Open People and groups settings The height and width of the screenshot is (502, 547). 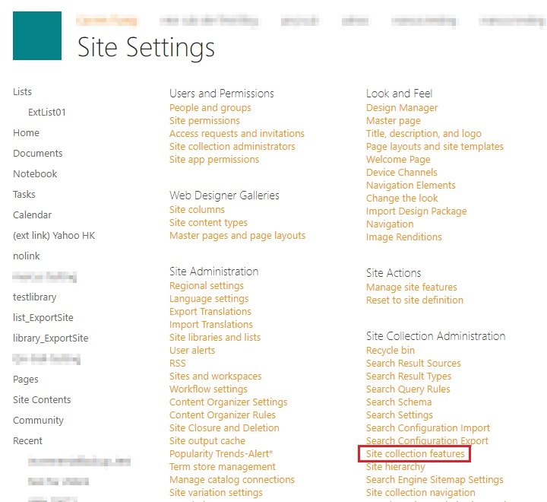[x=210, y=108]
